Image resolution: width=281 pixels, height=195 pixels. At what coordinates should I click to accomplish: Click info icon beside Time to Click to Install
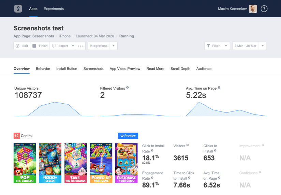tap(189, 178)
